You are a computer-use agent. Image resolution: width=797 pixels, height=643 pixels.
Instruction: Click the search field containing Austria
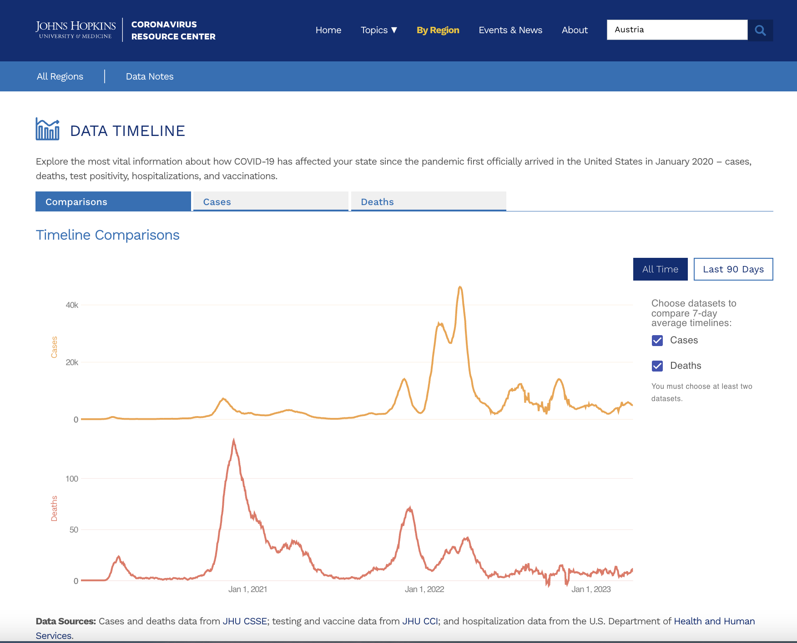pyautogui.click(x=676, y=30)
